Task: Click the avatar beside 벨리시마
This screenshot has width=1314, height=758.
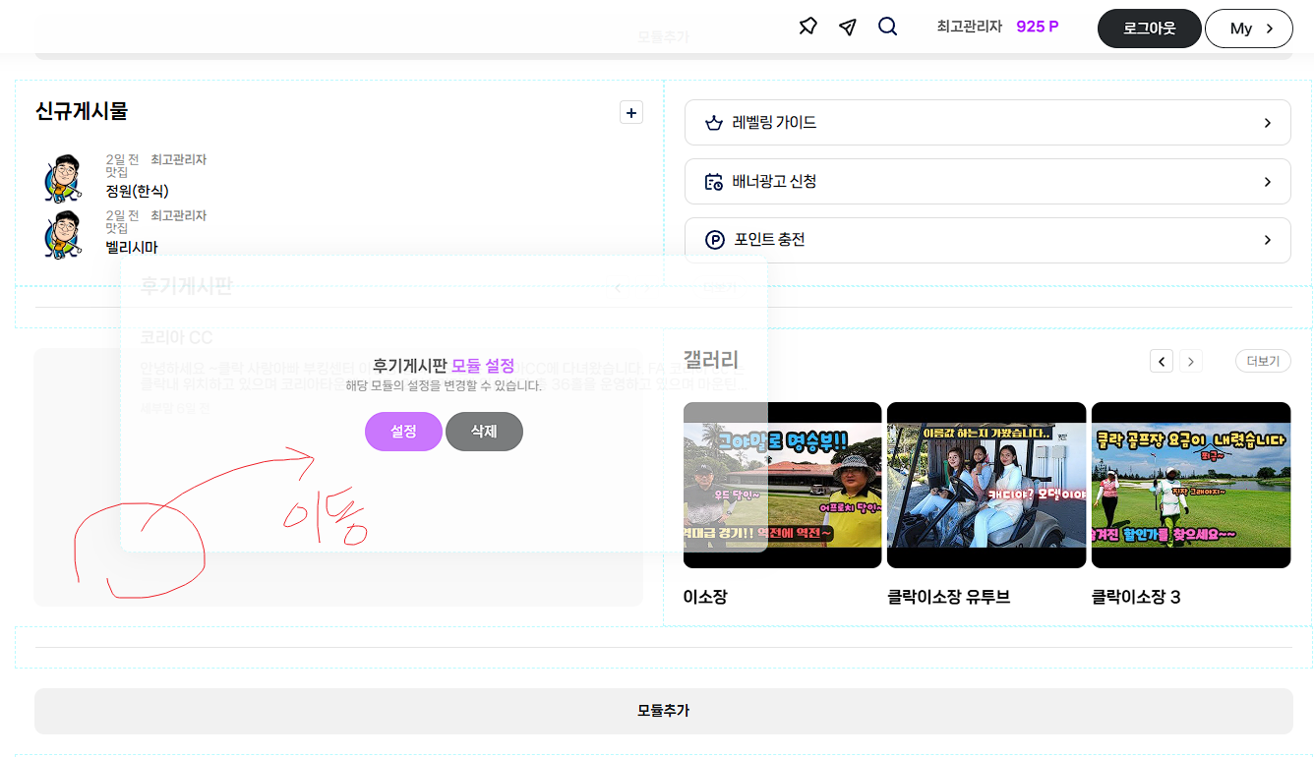Action: point(64,234)
